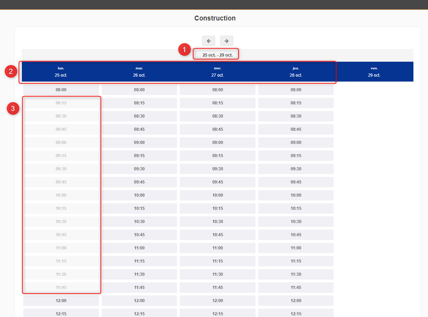This screenshot has height=317, width=428.
Task: Select the mercredi 27 oct. column header
Action: click(x=218, y=72)
